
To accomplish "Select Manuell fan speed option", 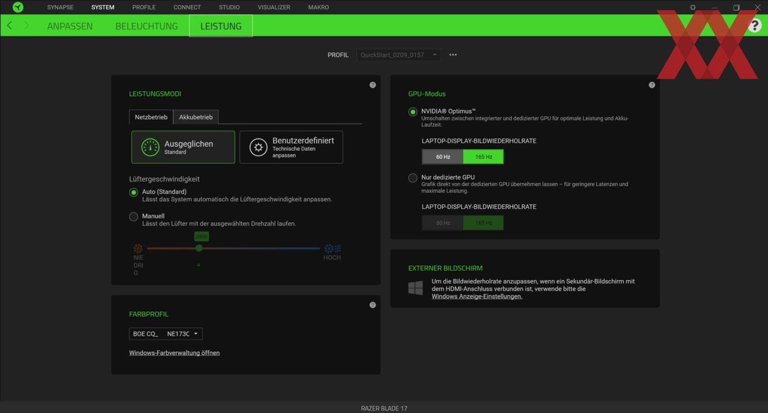I will (134, 216).
